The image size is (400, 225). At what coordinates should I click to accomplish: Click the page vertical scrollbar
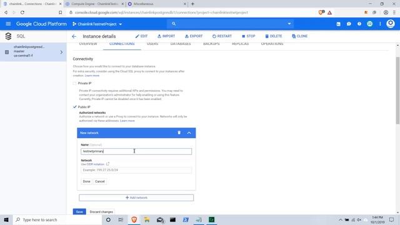(397, 91)
